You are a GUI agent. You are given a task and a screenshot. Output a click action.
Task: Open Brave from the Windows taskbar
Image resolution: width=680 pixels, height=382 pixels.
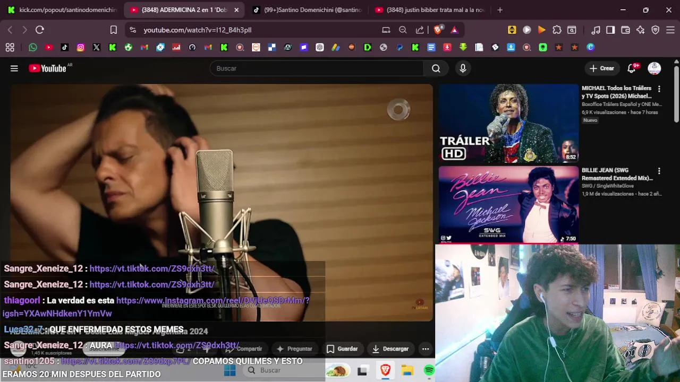point(385,370)
